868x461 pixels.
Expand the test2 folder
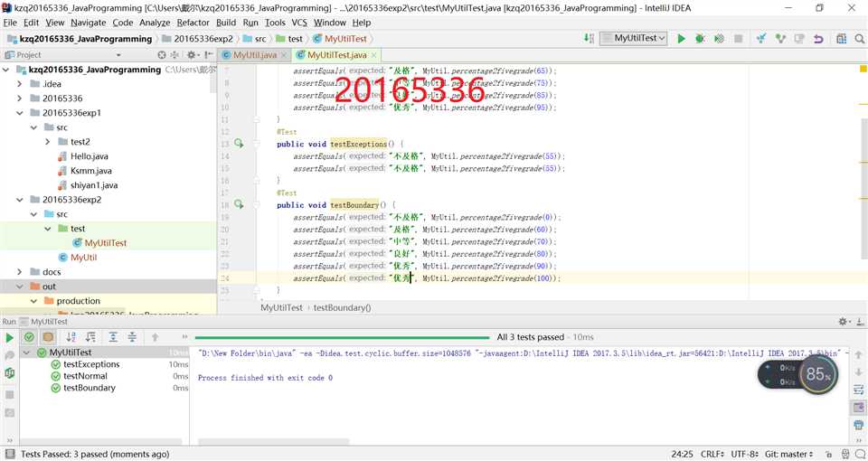coord(48,142)
